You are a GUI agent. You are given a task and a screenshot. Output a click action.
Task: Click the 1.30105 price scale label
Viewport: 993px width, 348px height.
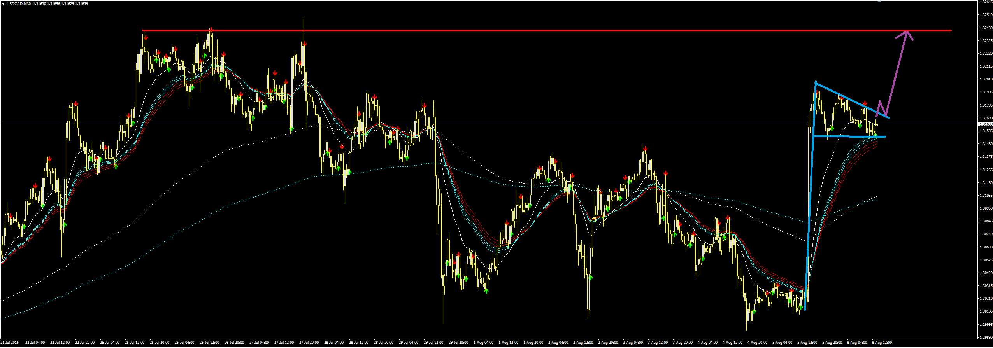click(x=985, y=311)
